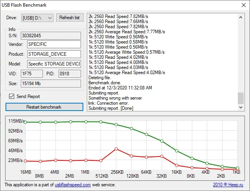Select the Vendor text field
The image size is (250, 191).
pos(54,44)
